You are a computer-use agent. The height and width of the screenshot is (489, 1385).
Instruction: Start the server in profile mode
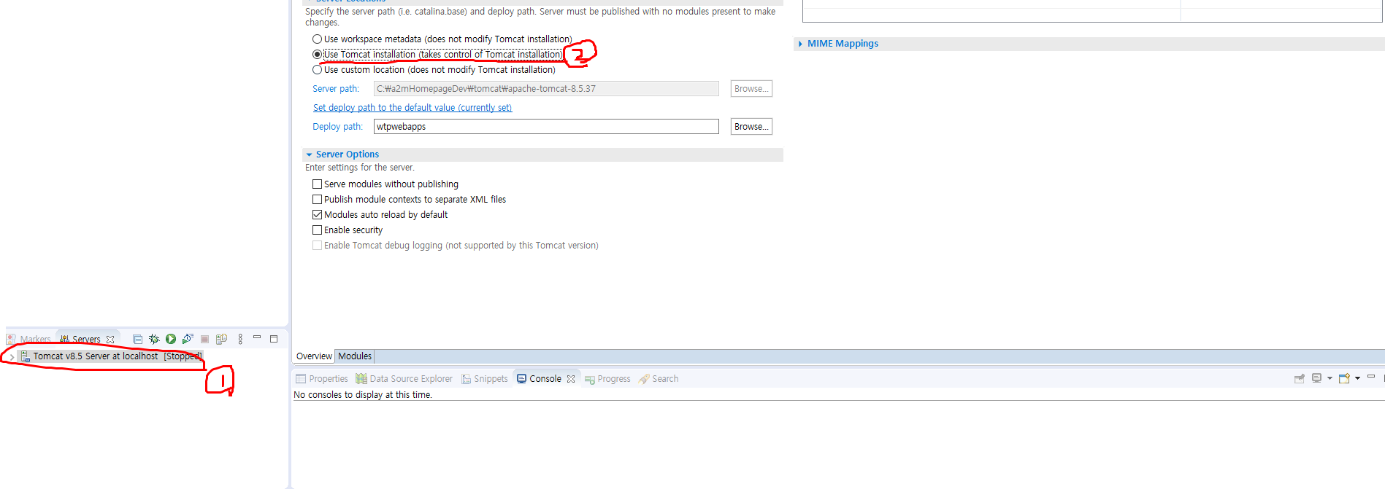click(188, 339)
